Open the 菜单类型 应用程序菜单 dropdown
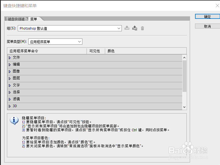This screenshot has width=220, height=165. [55, 42]
